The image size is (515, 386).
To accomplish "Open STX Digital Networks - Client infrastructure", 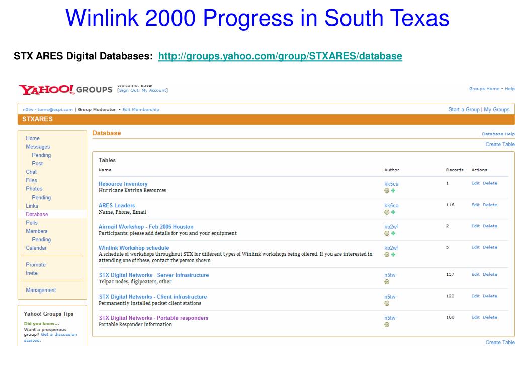I will pyautogui.click(x=153, y=297).
